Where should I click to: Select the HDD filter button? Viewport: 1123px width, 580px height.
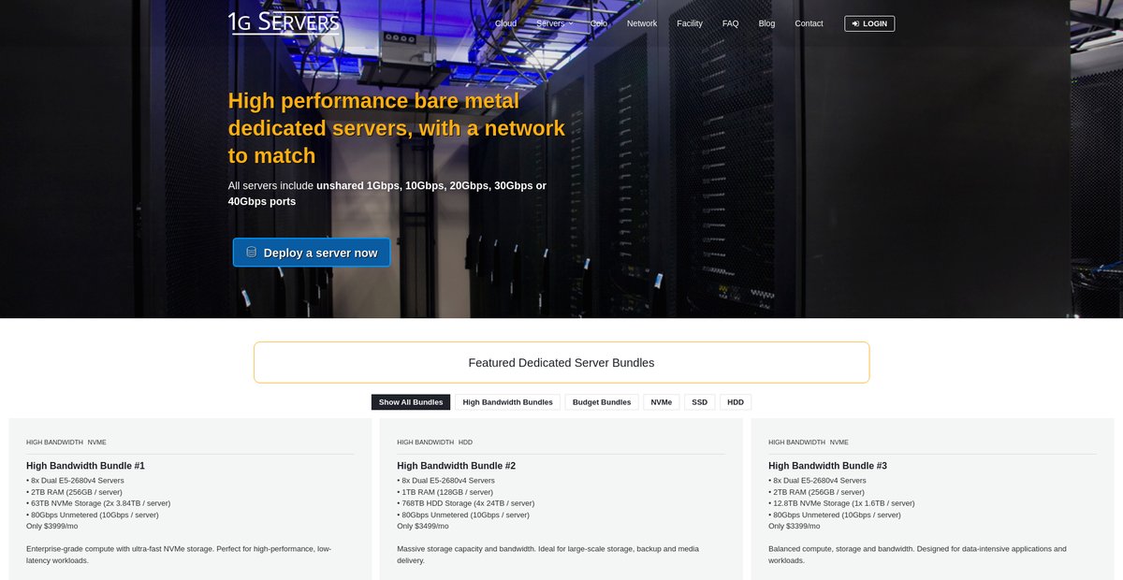coord(736,402)
